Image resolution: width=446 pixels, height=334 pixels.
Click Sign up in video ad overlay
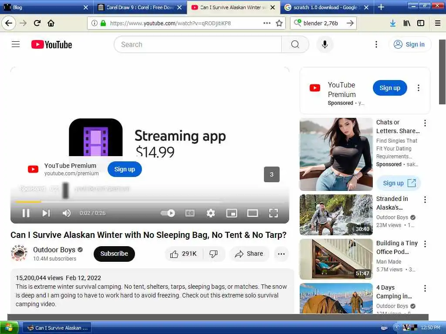125,169
